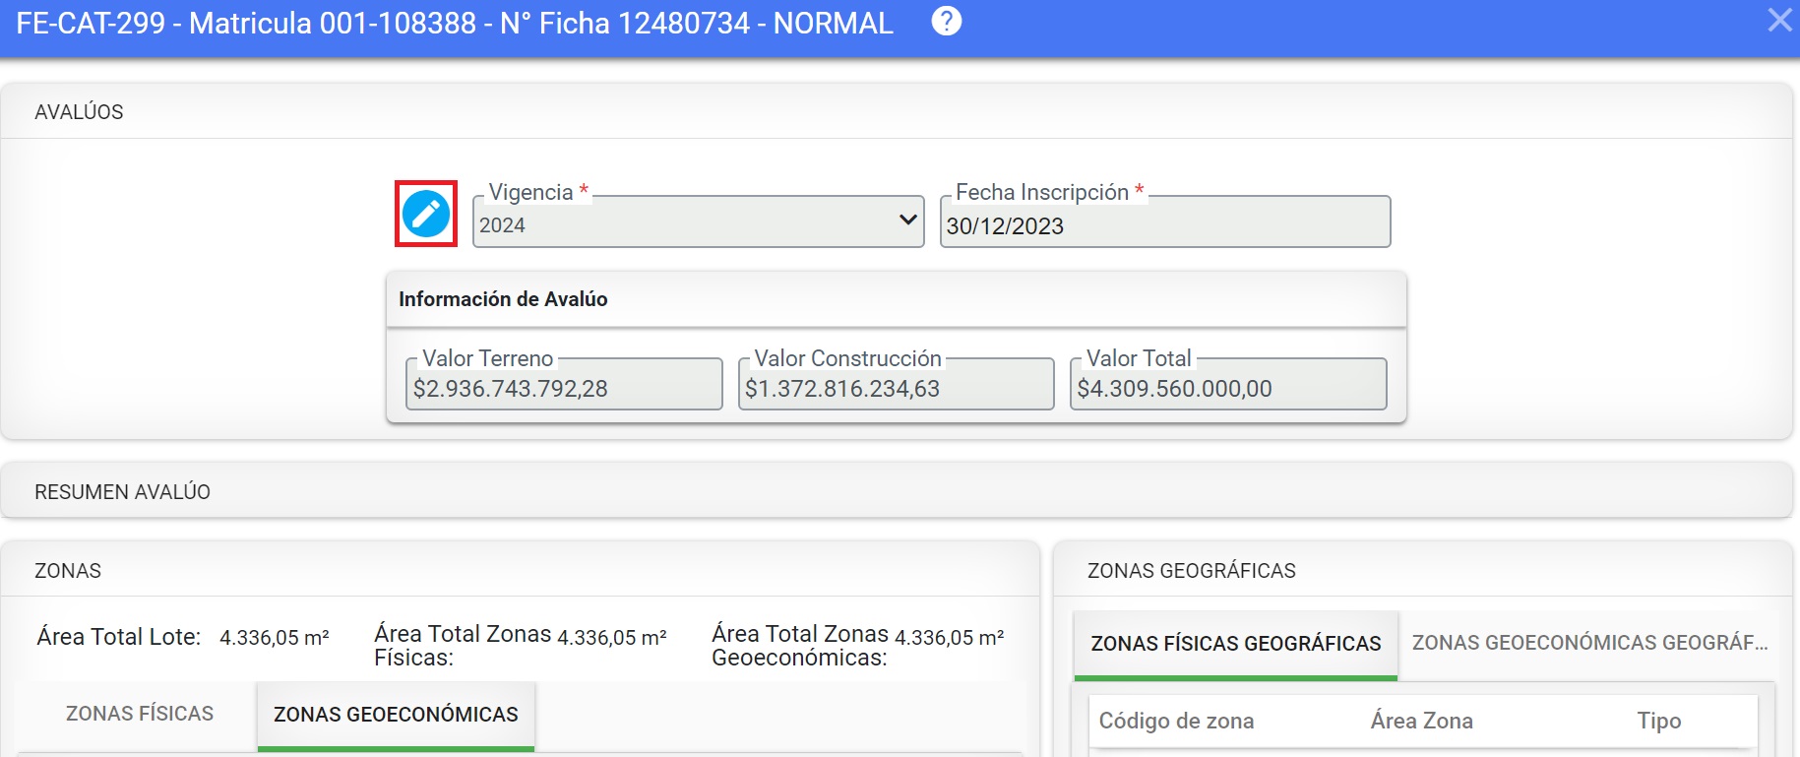Select the ZONAS GEOECONÓMICAS tab
1800x757 pixels.
[396, 715]
